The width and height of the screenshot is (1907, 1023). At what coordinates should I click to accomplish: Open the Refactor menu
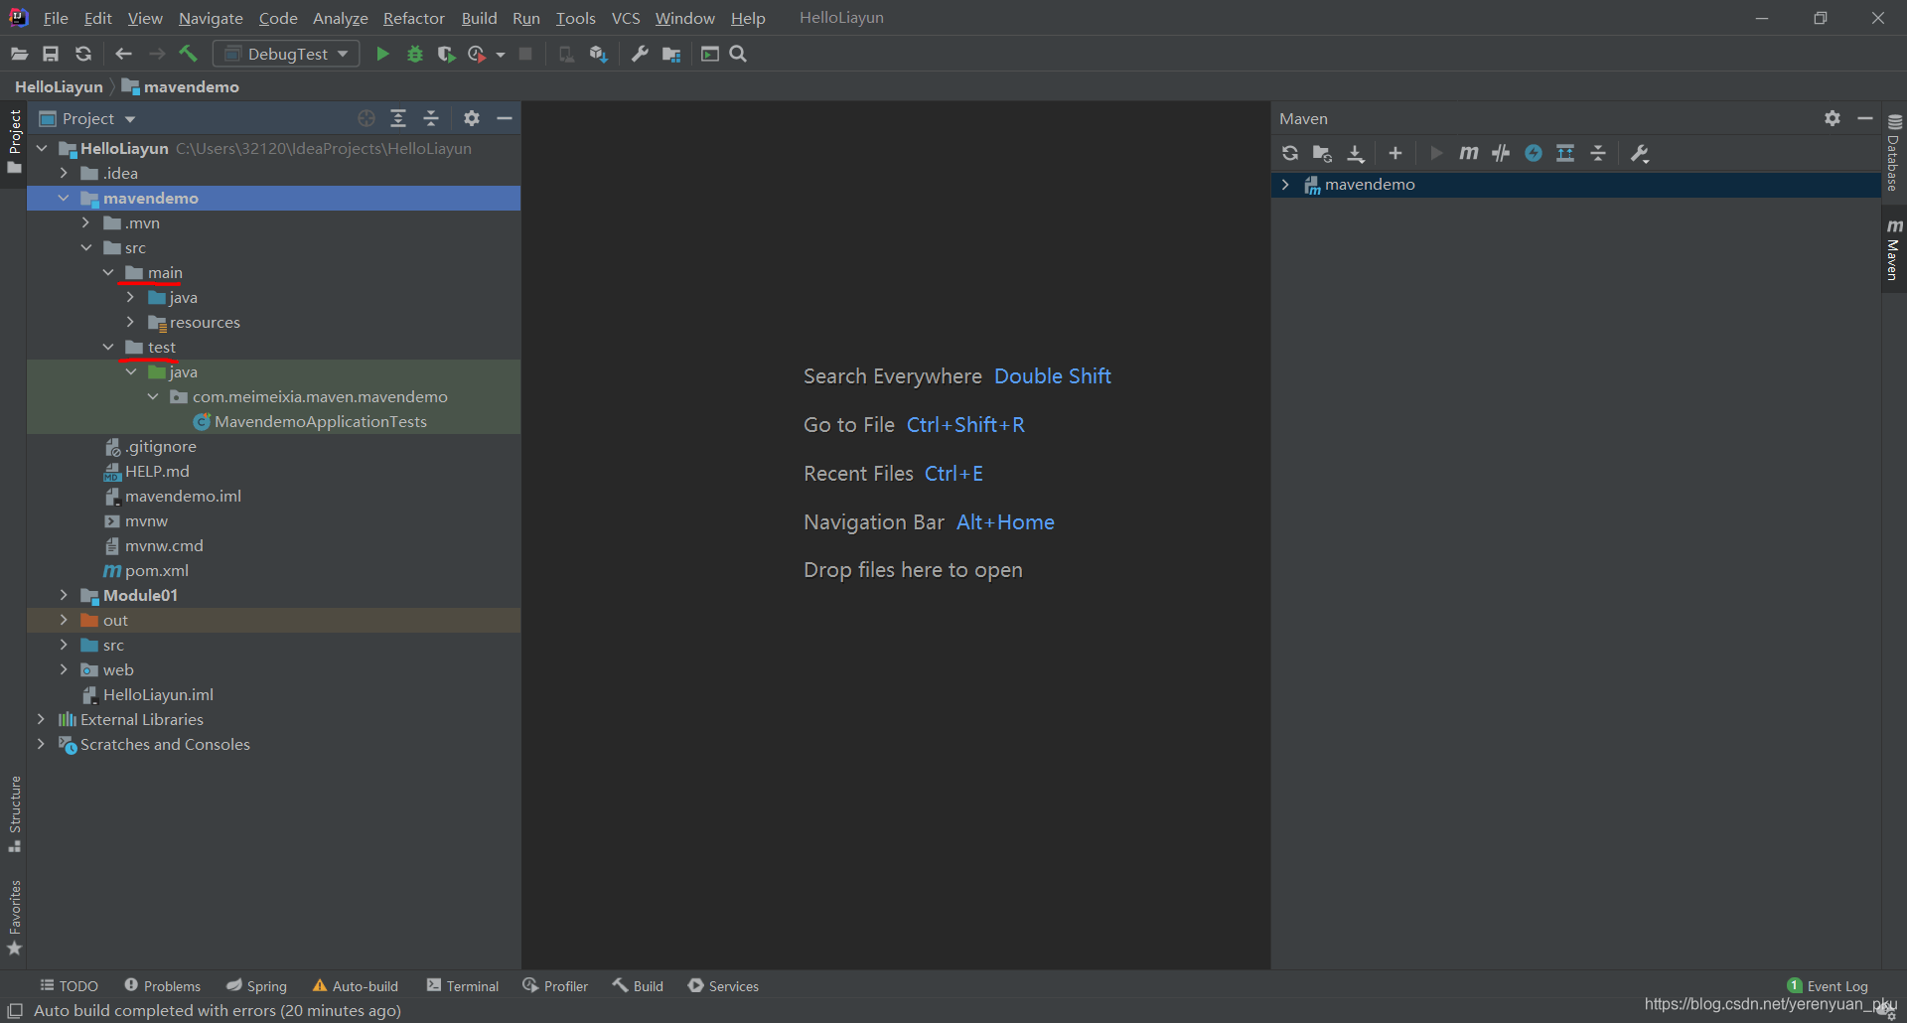pos(414,18)
